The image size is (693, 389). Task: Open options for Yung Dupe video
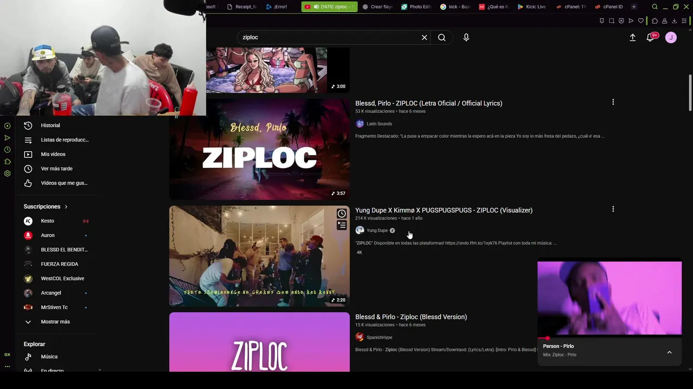tap(613, 209)
